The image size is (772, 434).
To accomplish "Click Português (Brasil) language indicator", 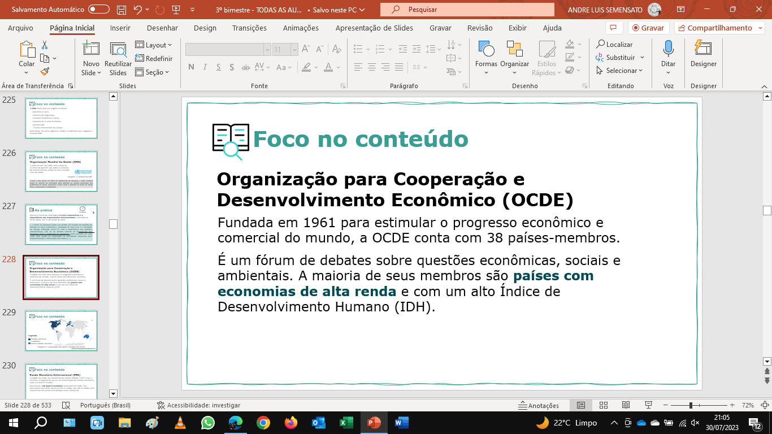I will click(105, 405).
